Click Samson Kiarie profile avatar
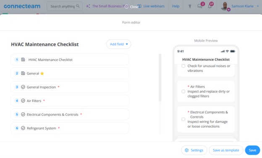This screenshot has height=158, width=262. 225,6
